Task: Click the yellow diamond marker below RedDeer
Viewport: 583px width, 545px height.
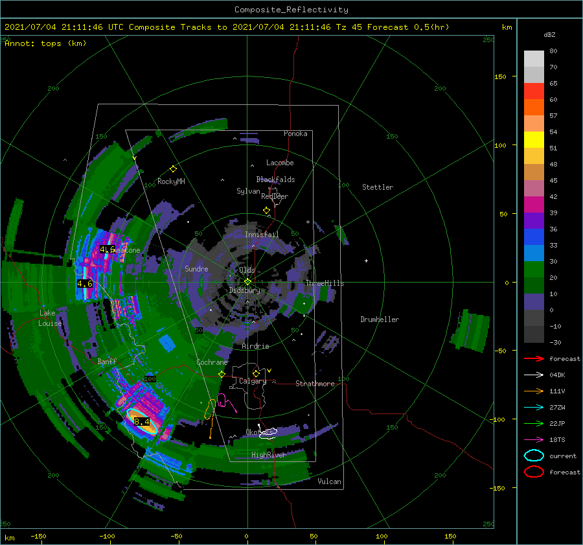Action: click(266, 211)
